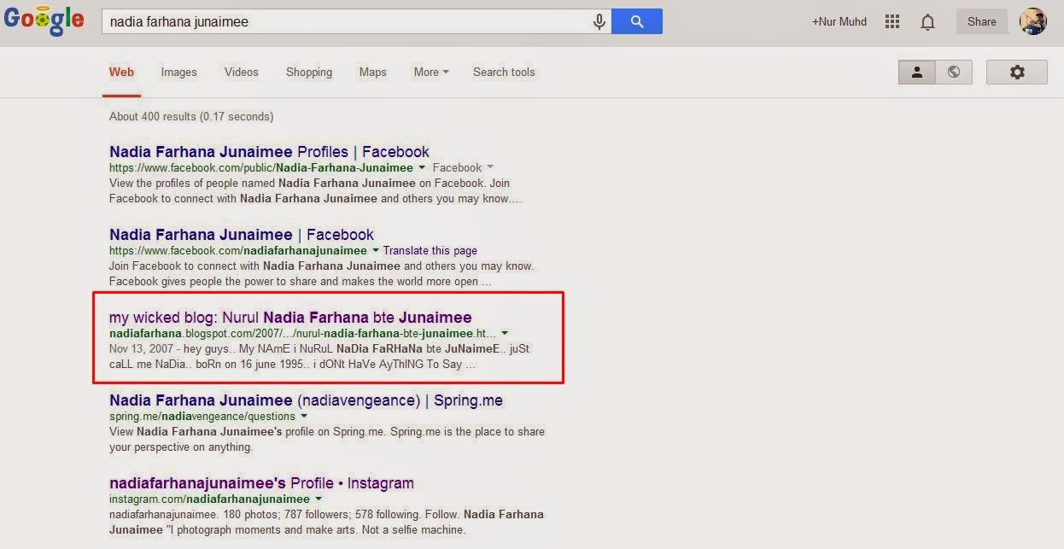Open Search tools options
This screenshot has width=1064, height=549.
504,73
